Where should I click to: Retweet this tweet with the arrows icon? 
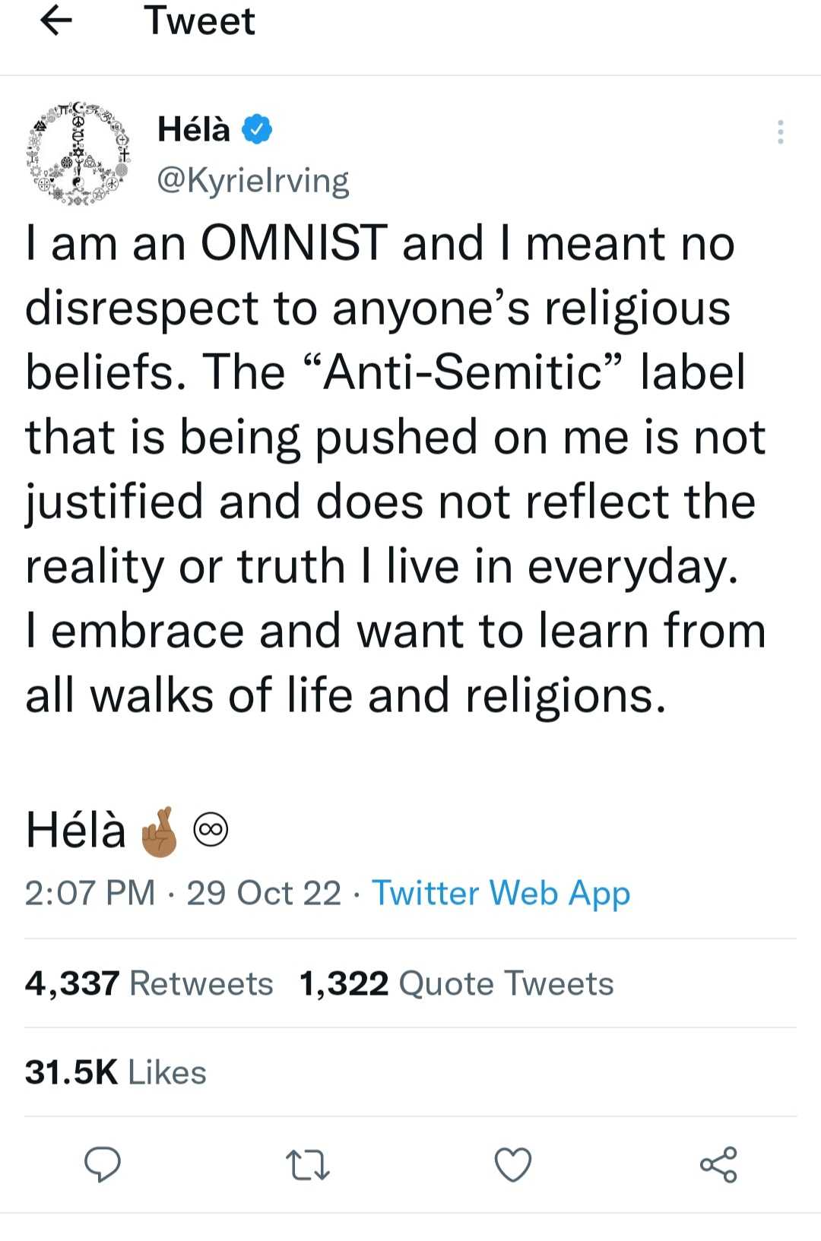[307, 1164]
